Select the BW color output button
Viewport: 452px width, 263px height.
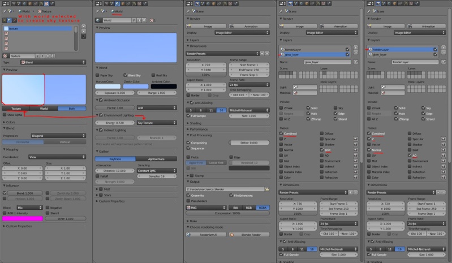click(235, 208)
